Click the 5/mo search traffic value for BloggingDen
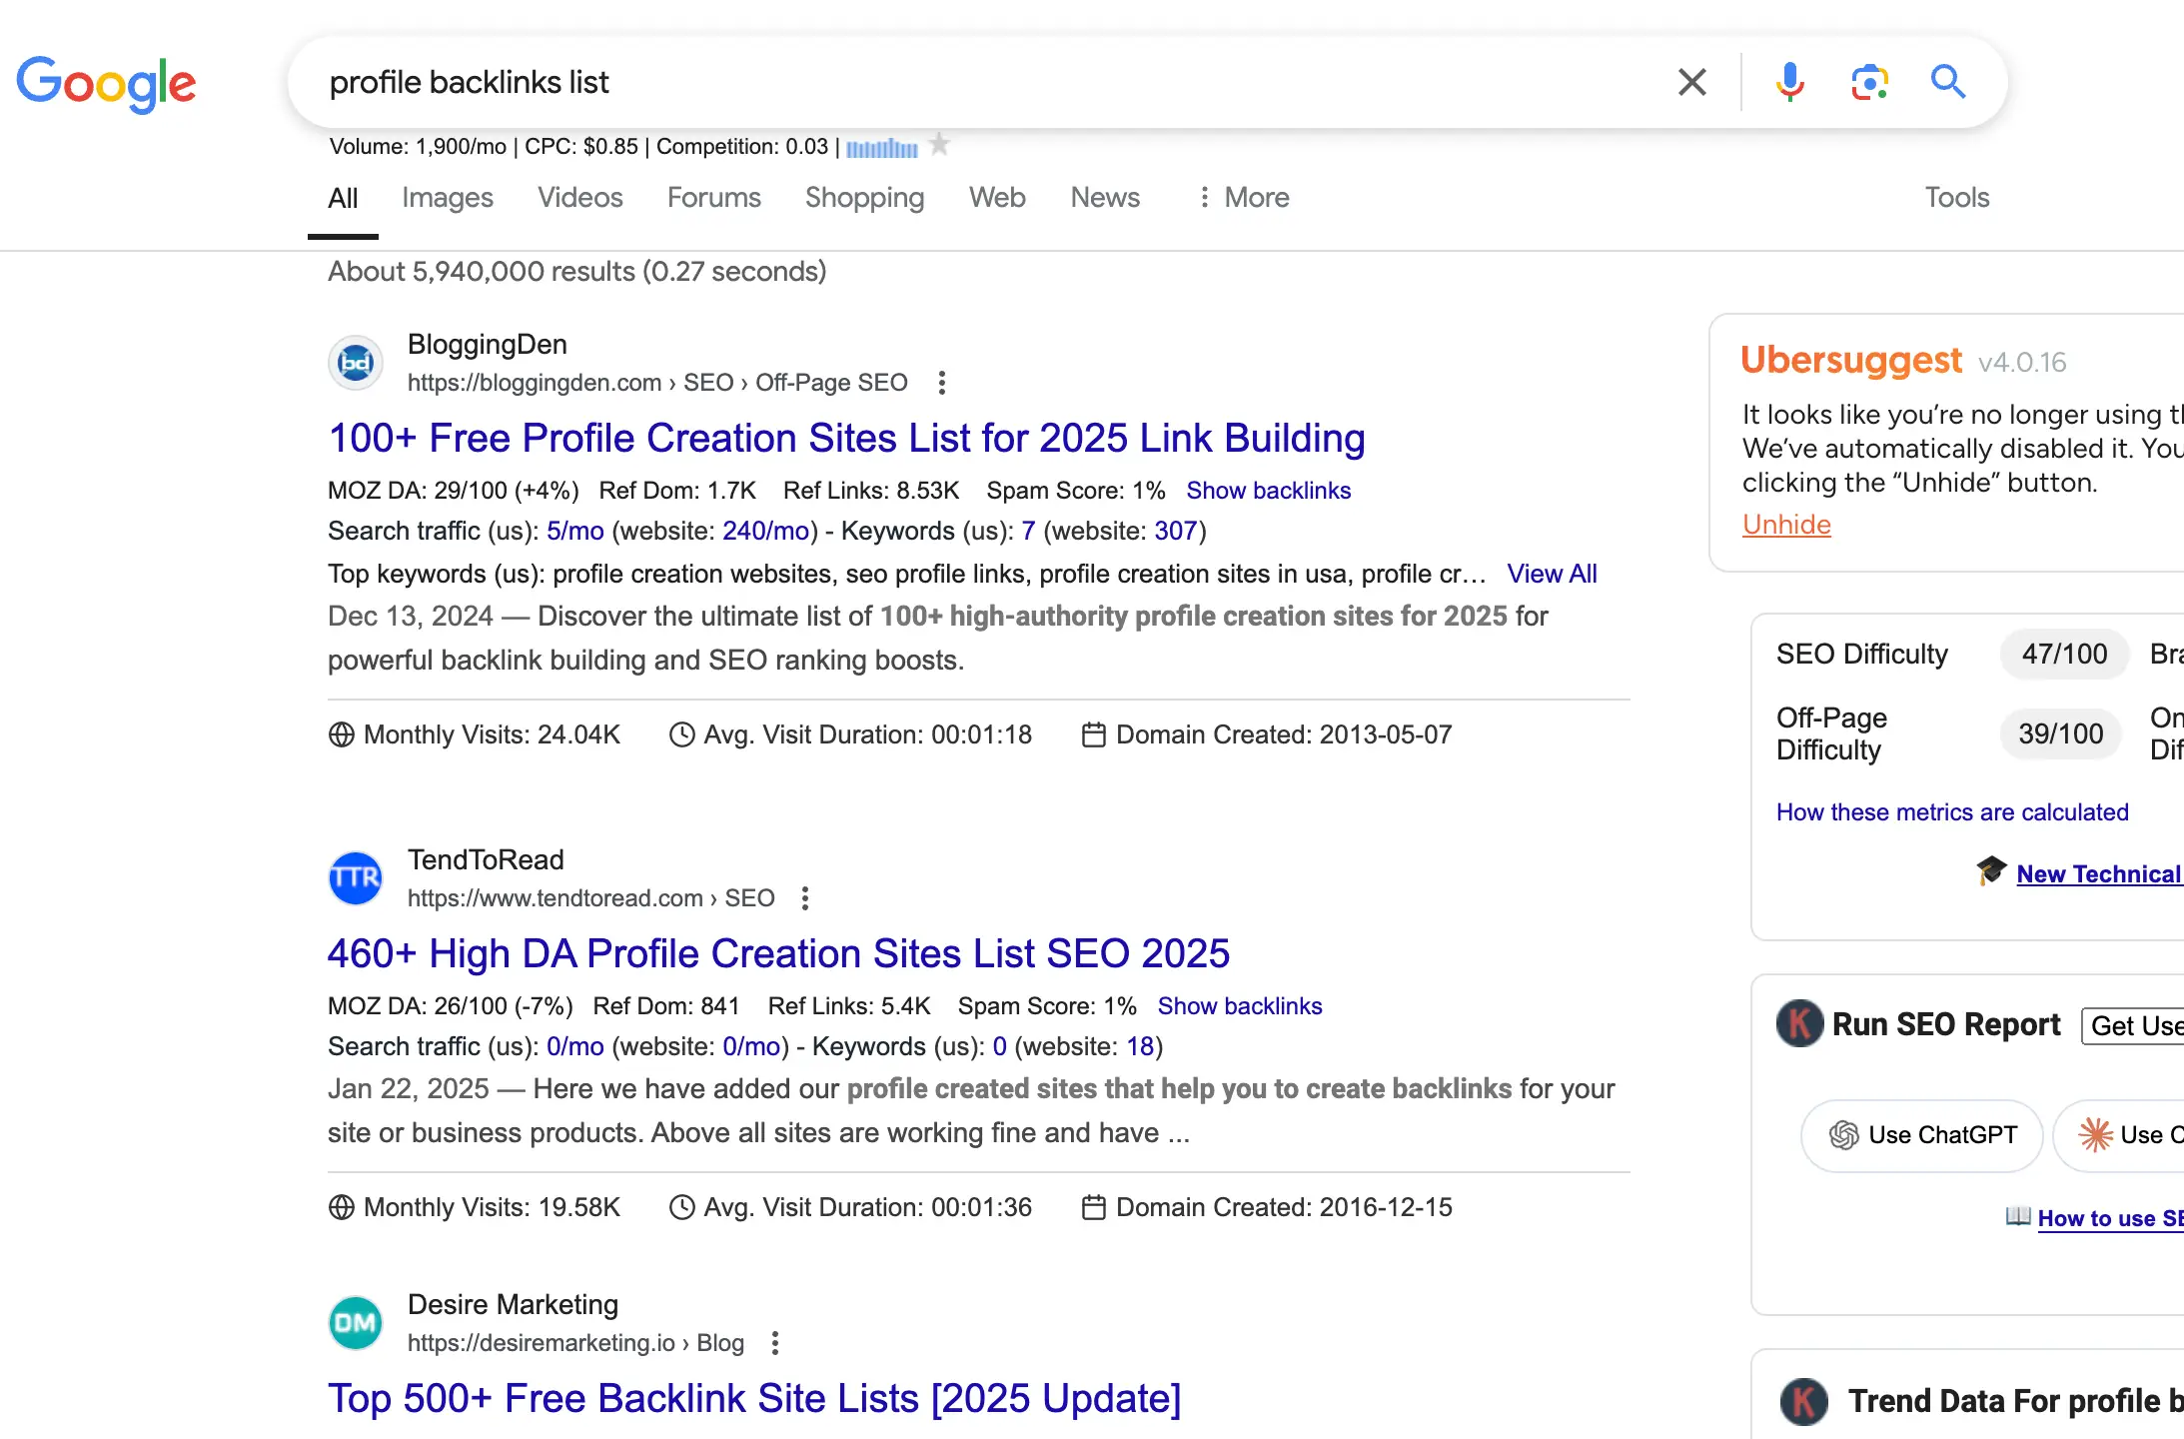This screenshot has width=2184, height=1439. [x=575, y=531]
